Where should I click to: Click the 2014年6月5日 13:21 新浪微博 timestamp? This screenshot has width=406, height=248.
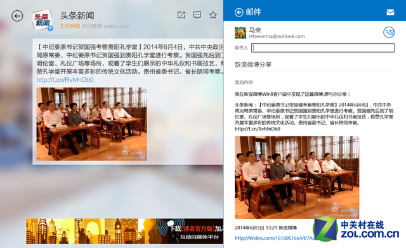click(x=266, y=228)
